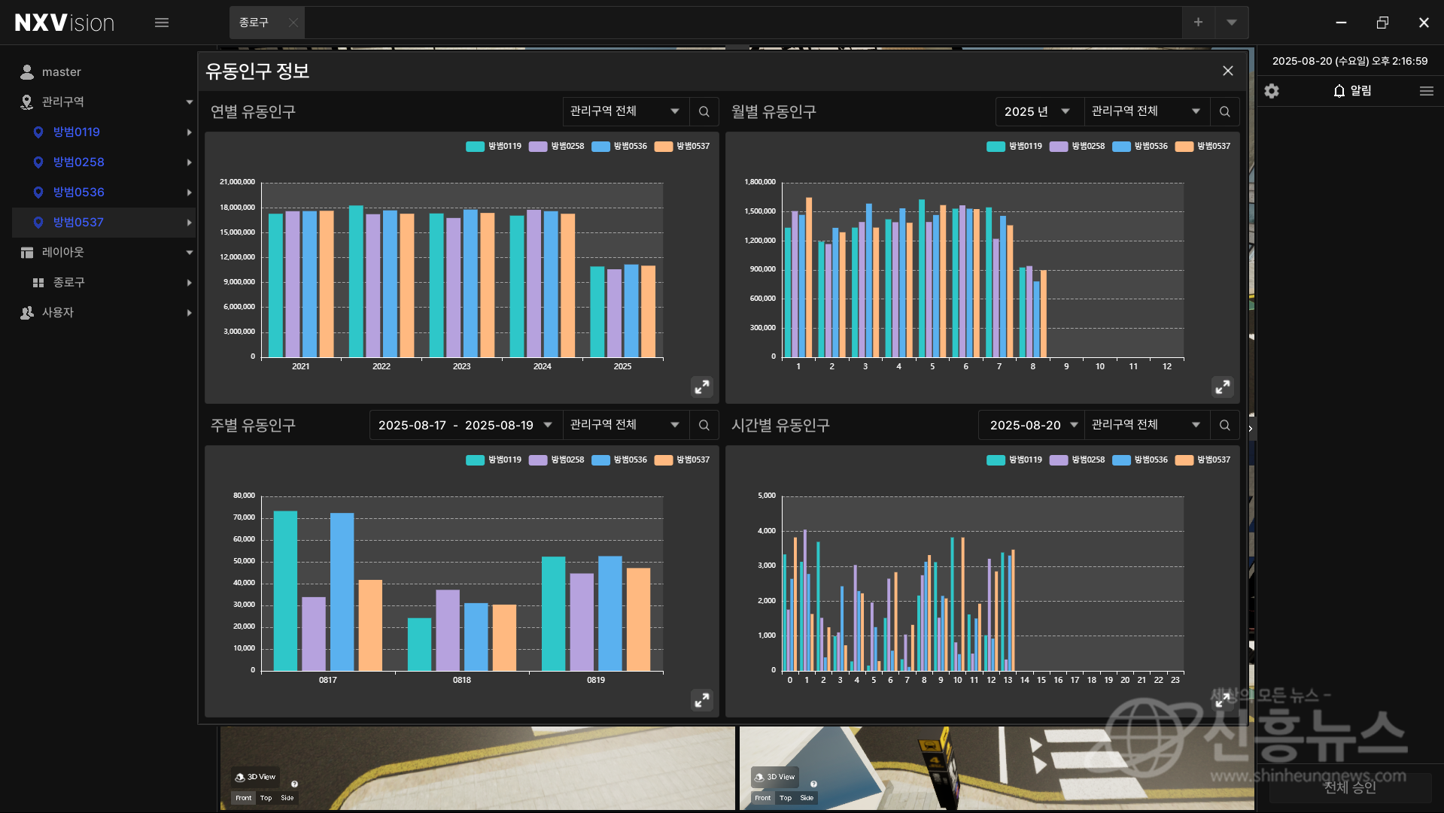The height and width of the screenshot is (813, 1444).
Task: Toggle 방범0536 color swatch in 시간별 legend
Action: 1121,460
